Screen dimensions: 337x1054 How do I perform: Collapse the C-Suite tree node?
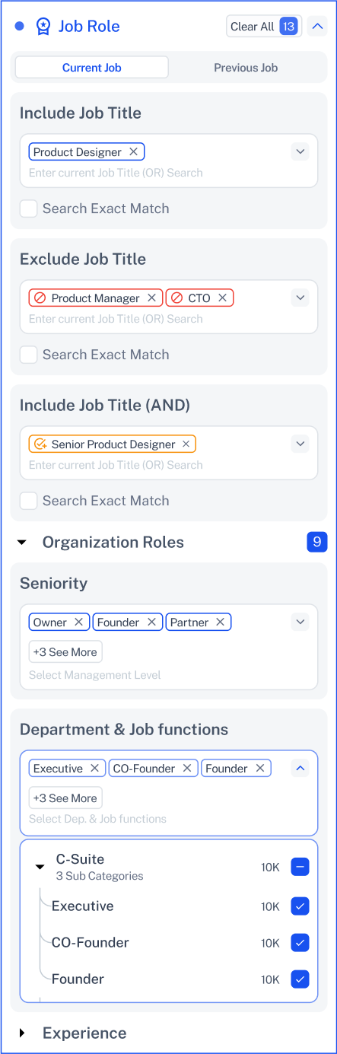[x=40, y=867]
